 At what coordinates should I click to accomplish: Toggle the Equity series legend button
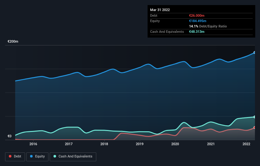coord(37,157)
